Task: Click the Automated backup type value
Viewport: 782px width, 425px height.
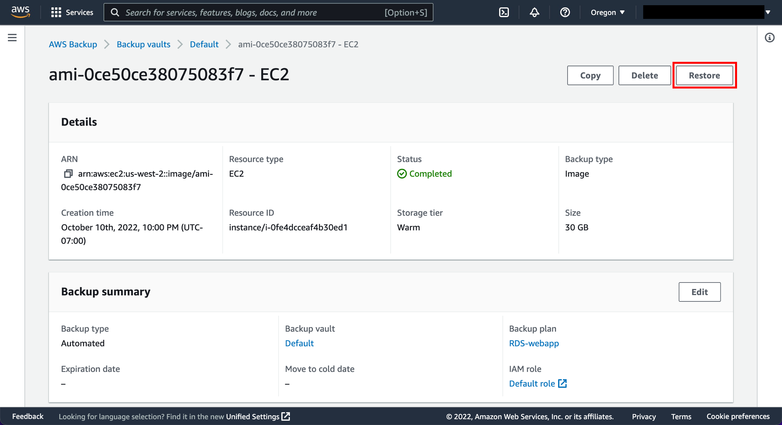Action: pos(83,343)
